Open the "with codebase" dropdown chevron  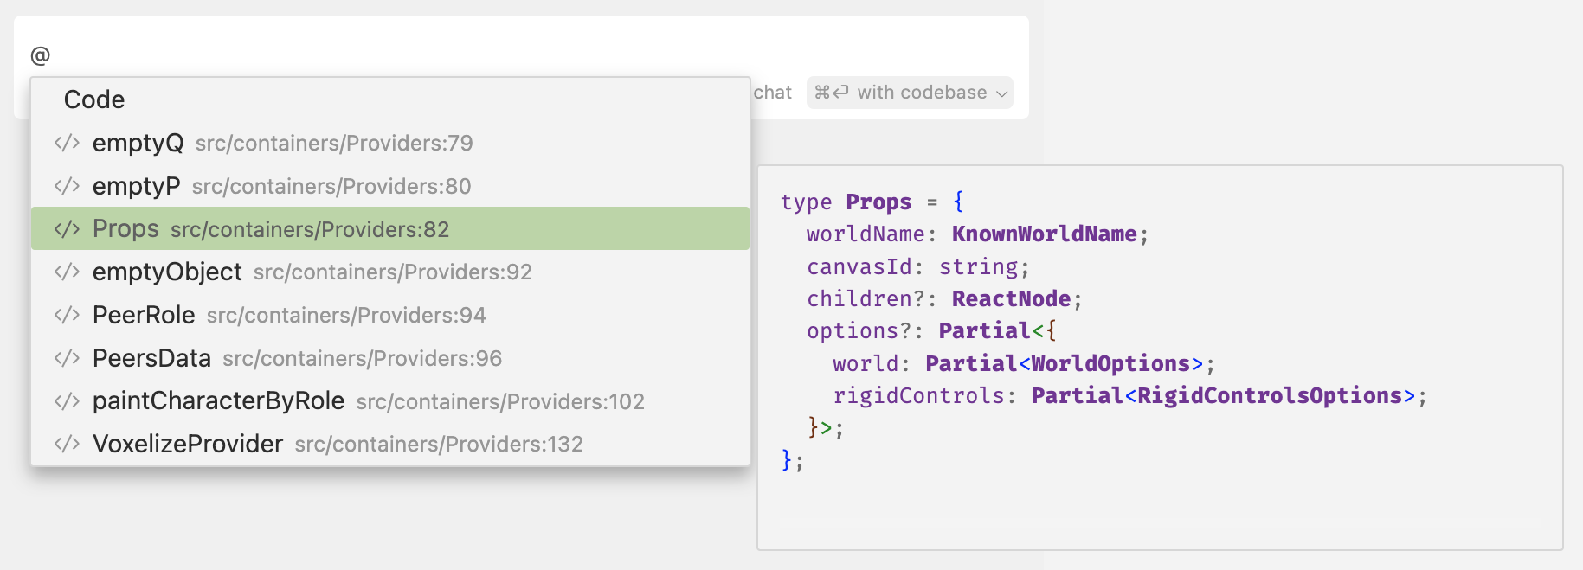point(1002,93)
